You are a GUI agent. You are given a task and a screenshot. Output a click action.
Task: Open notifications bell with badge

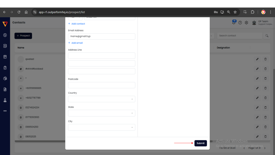click(234, 22)
